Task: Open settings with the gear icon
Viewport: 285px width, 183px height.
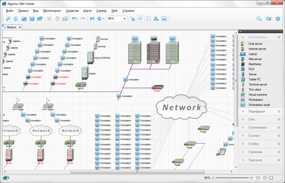Action: point(278,19)
